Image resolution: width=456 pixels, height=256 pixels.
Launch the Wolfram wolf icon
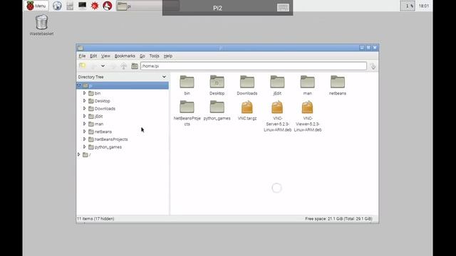point(108,6)
